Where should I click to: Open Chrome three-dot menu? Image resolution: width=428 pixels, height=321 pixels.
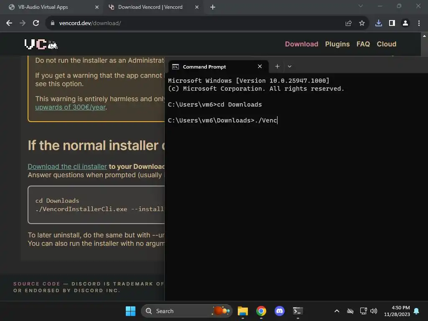tap(419, 23)
